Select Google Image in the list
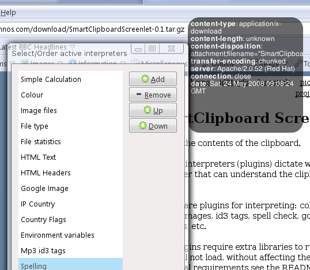 [x=70, y=189]
